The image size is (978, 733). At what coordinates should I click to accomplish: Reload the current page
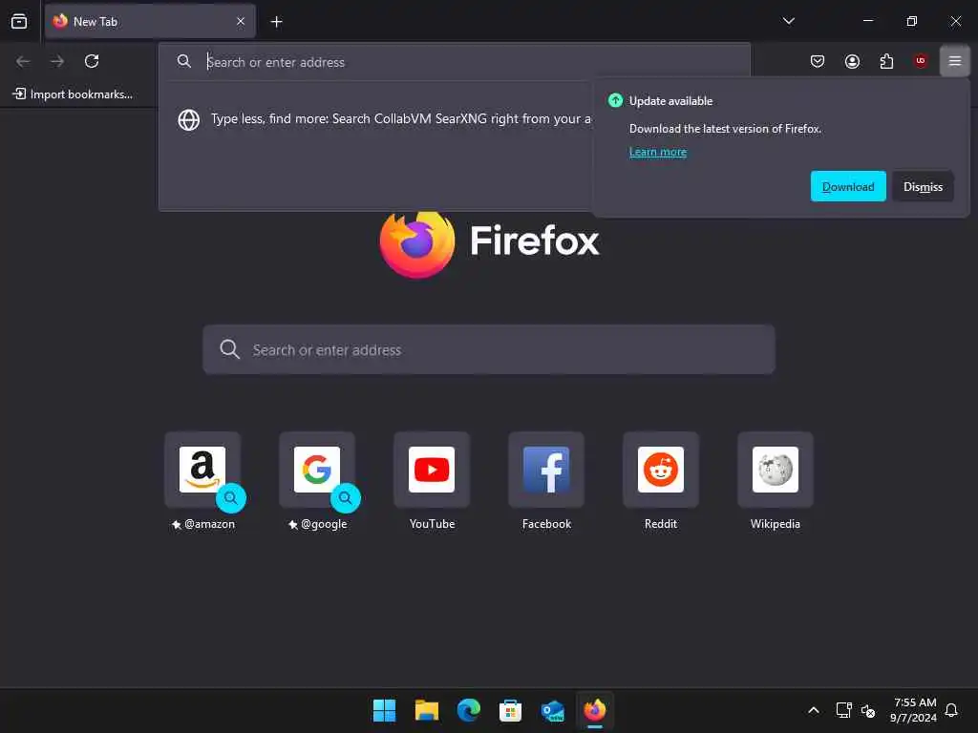click(92, 61)
